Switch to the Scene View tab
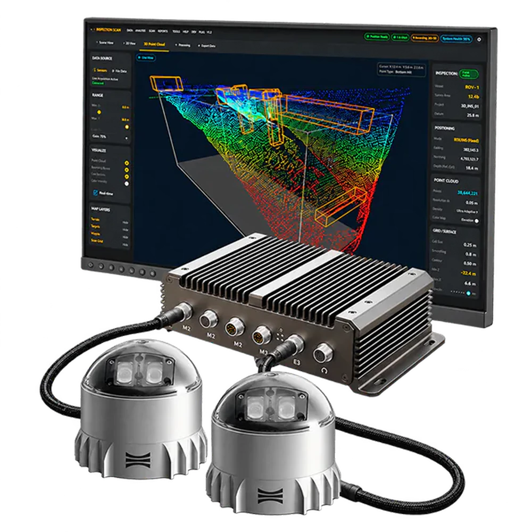532x532 pixels. click(105, 43)
